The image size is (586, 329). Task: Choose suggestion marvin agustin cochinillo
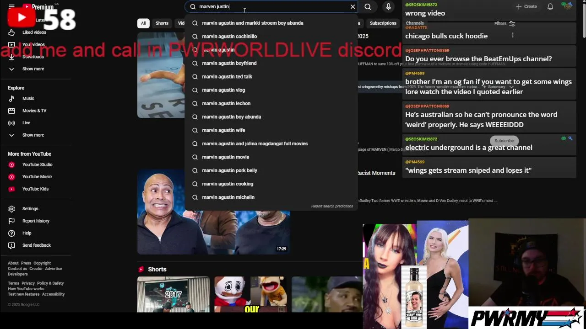[271, 37]
